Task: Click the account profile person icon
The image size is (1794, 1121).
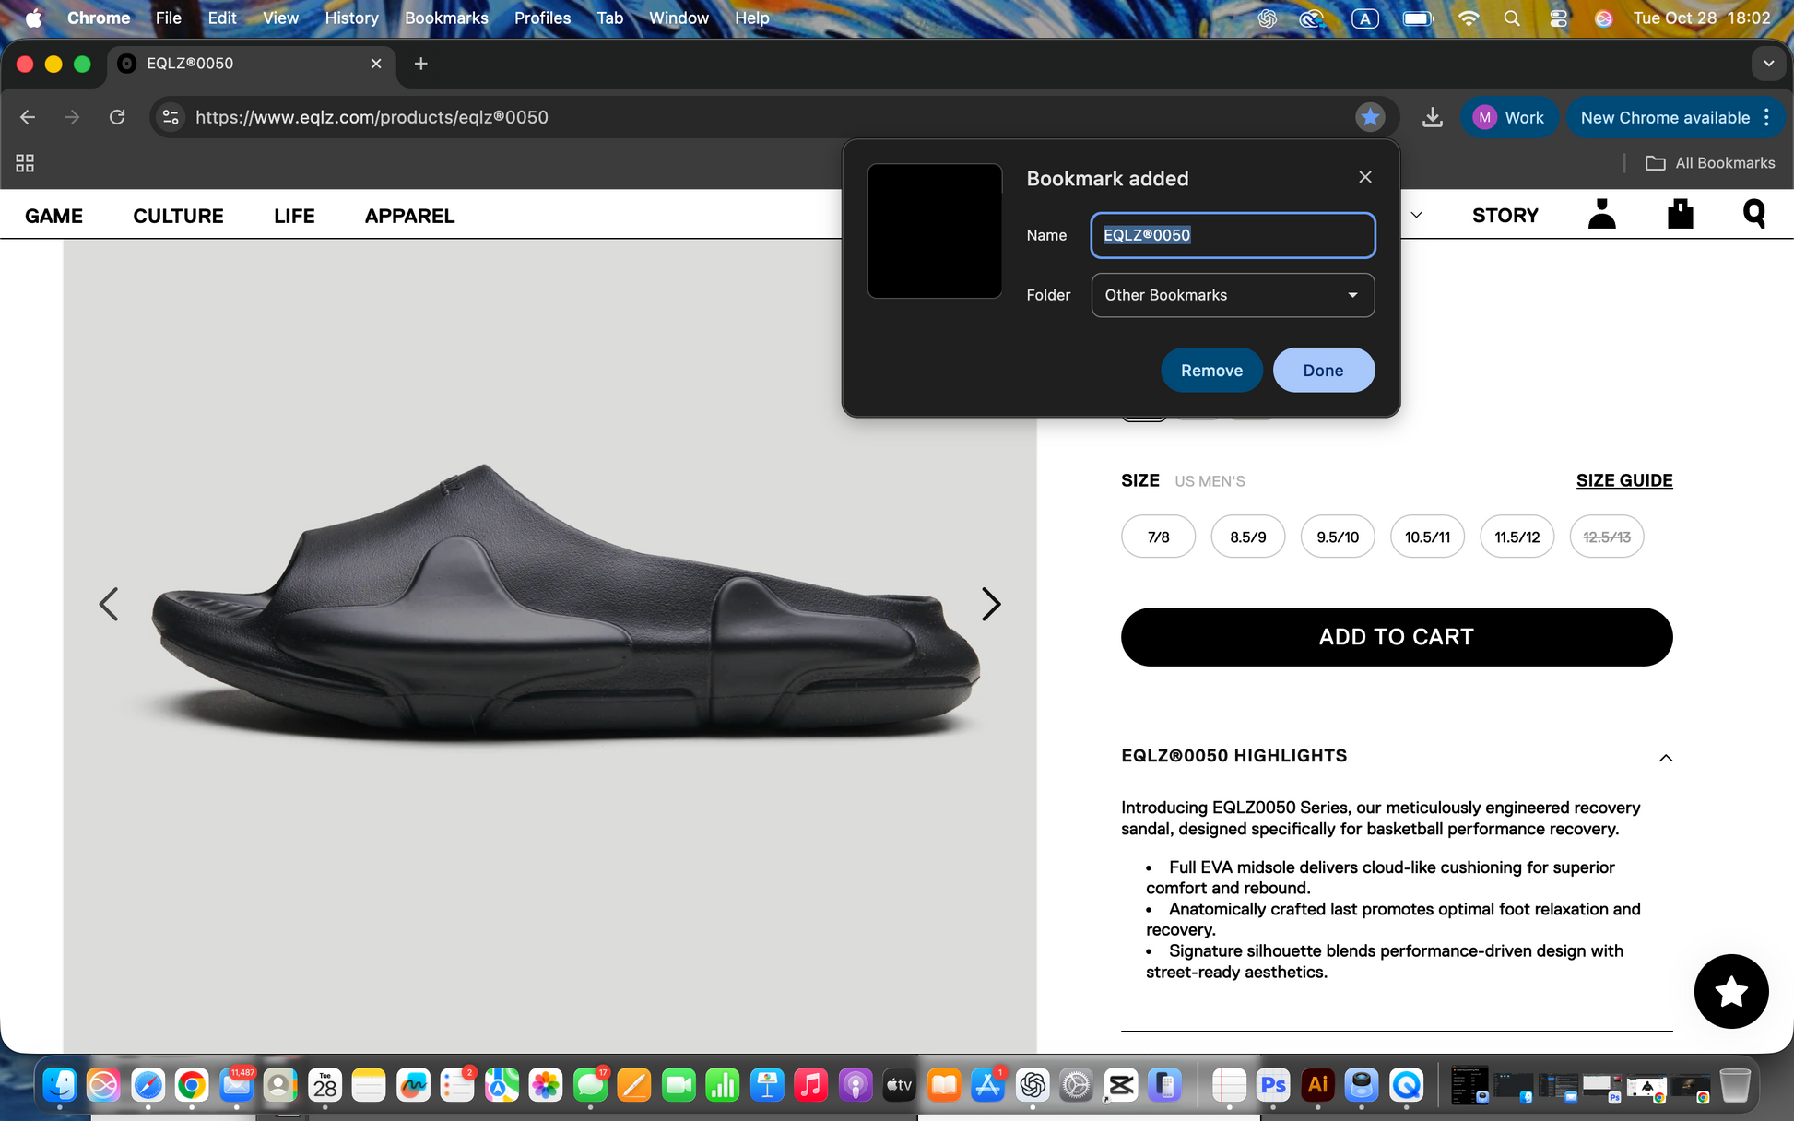Action: pos(1602,215)
